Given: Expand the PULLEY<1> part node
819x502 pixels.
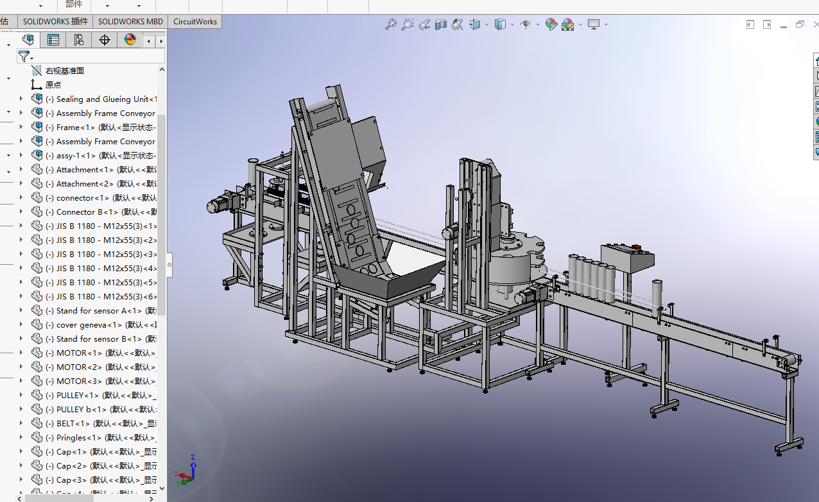Looking at the screenshot, I should click(x=21, y=395).
